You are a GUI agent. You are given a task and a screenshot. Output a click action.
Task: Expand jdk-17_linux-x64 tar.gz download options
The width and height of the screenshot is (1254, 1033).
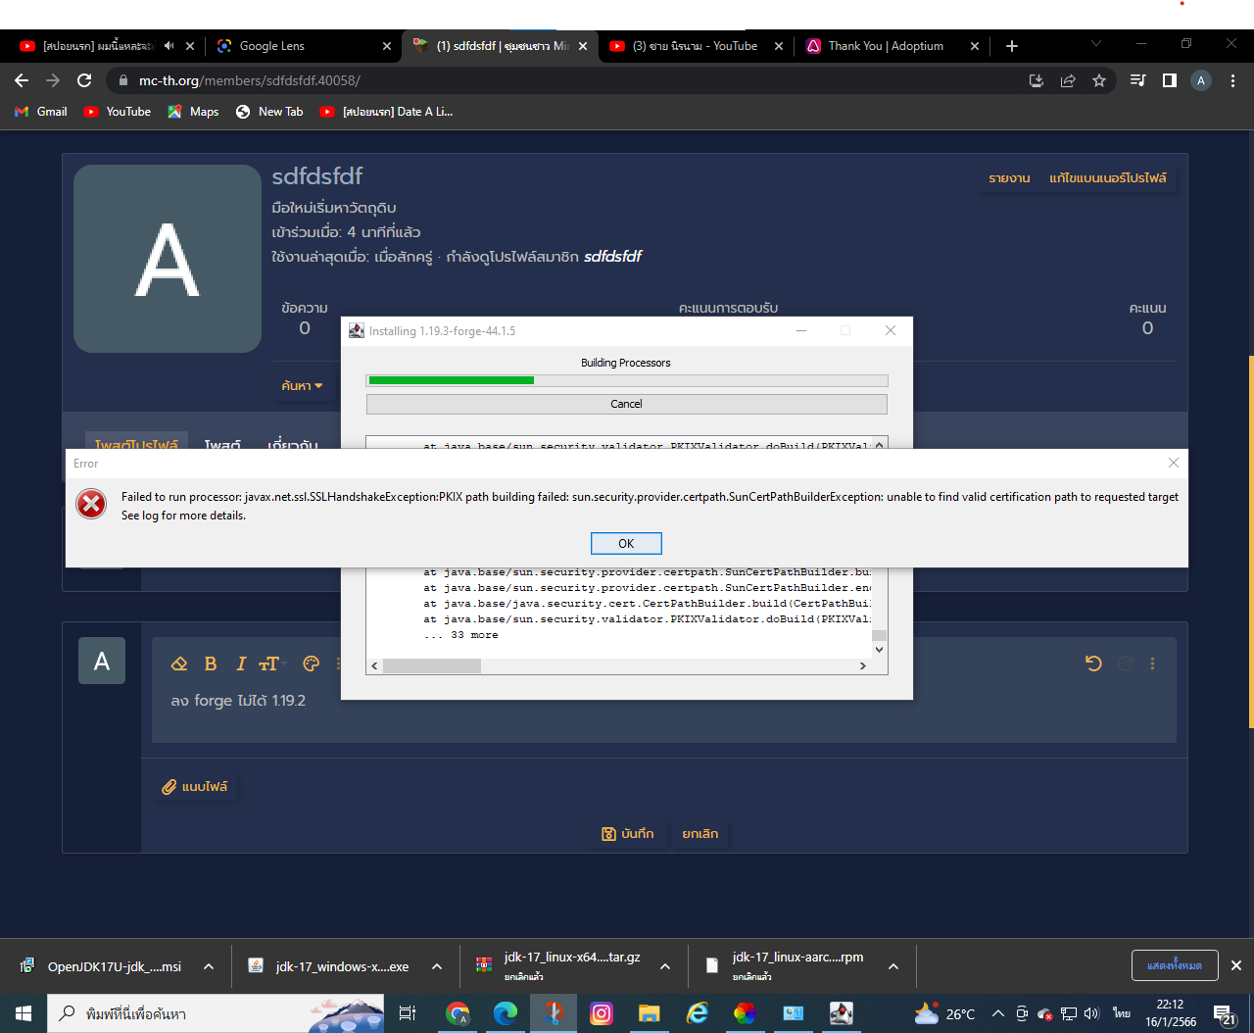tap(665, 966)
